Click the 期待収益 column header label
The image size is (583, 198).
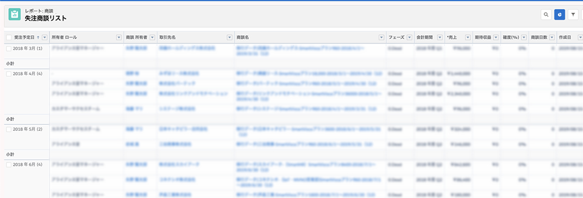(483, 37)
